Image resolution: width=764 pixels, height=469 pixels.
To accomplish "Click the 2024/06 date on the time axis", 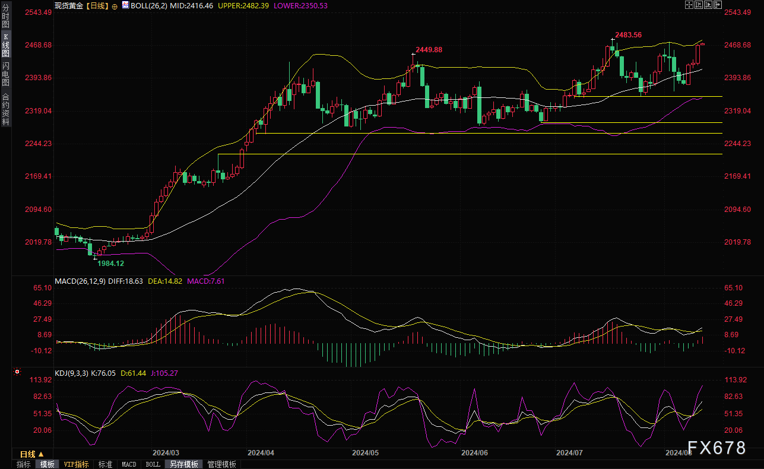I will point(474,453).
